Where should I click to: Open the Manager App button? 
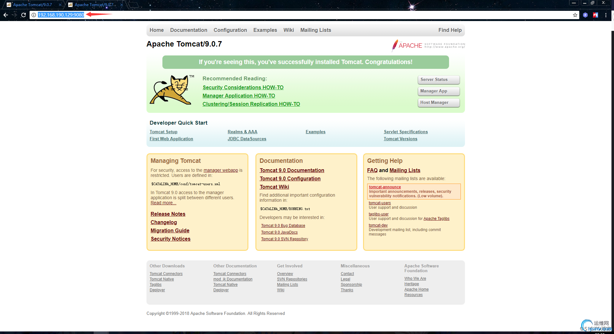tap(439, 91)
